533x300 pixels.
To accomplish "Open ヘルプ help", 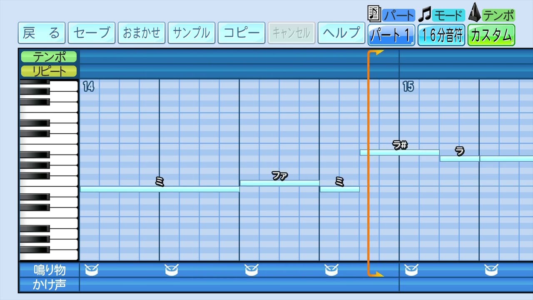I will click(341, 33).
